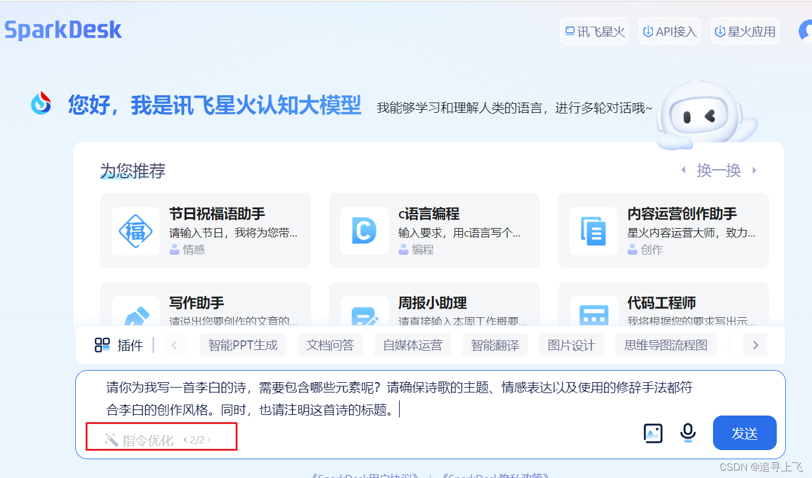Open 节日祝福语助手 card

pyautogui.click(x=205, y=231)
